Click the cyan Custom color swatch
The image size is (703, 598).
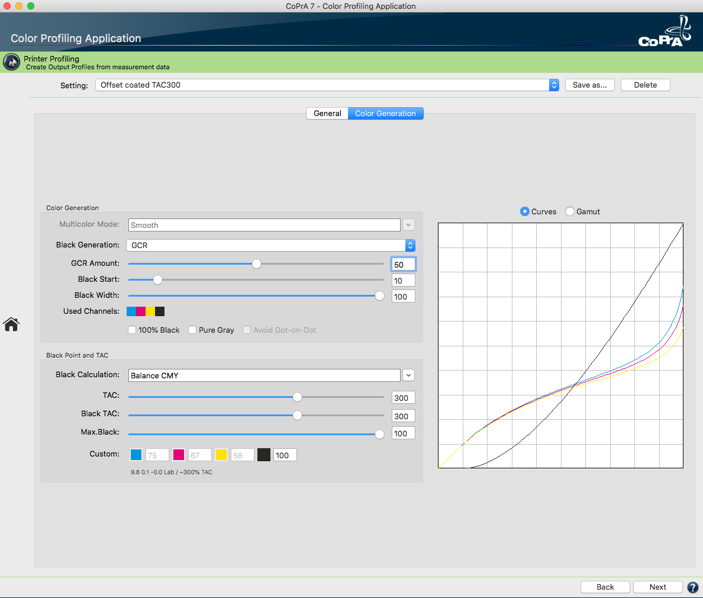pos(136,455)
